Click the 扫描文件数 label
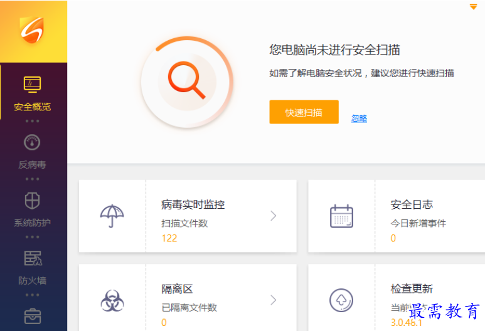 pos(184,223)
